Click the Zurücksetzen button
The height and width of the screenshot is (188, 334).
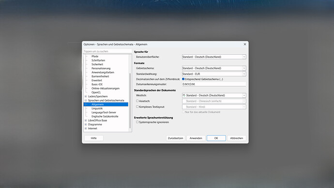click(x=176, y=138)
